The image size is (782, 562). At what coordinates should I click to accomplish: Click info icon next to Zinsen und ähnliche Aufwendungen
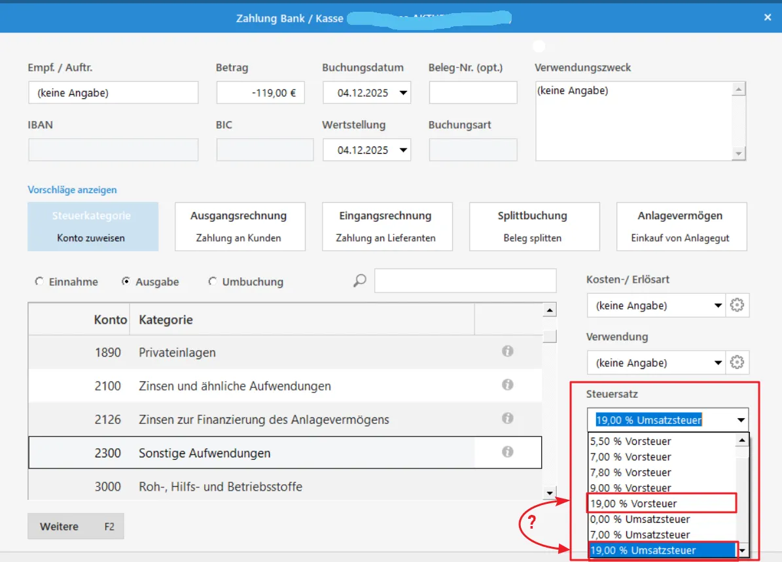pos(507,385)
